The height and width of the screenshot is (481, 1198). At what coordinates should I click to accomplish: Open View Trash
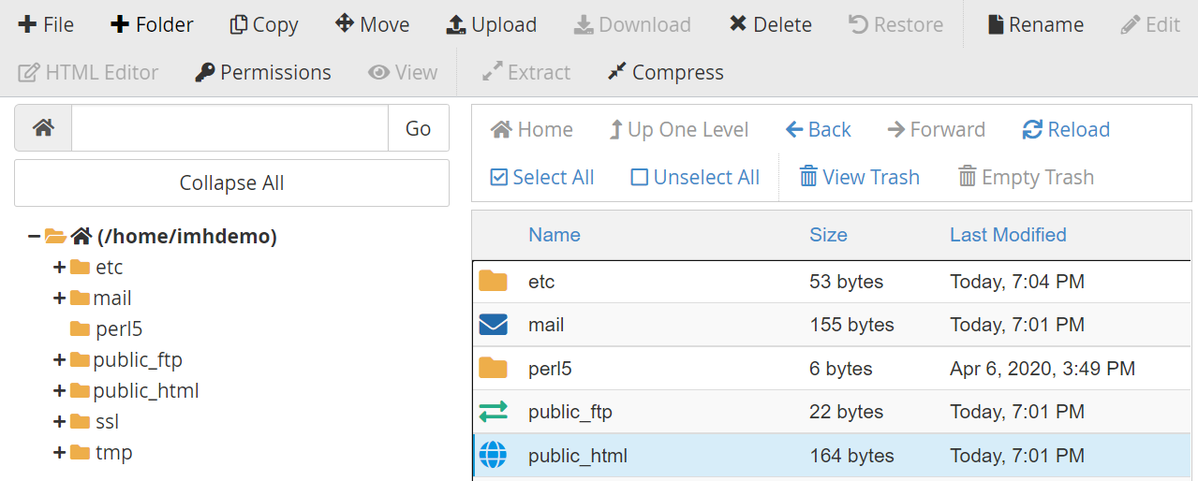860,177
